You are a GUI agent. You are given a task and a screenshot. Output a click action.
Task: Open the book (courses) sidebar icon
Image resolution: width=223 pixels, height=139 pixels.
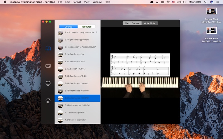tap(48, 48)
